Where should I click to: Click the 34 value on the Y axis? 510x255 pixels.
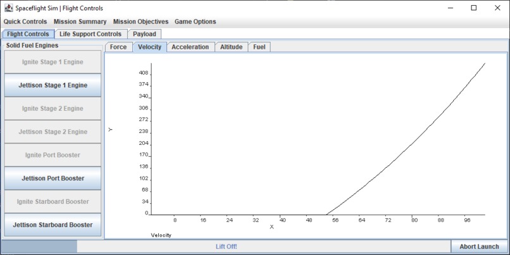(x=145, y=202)
